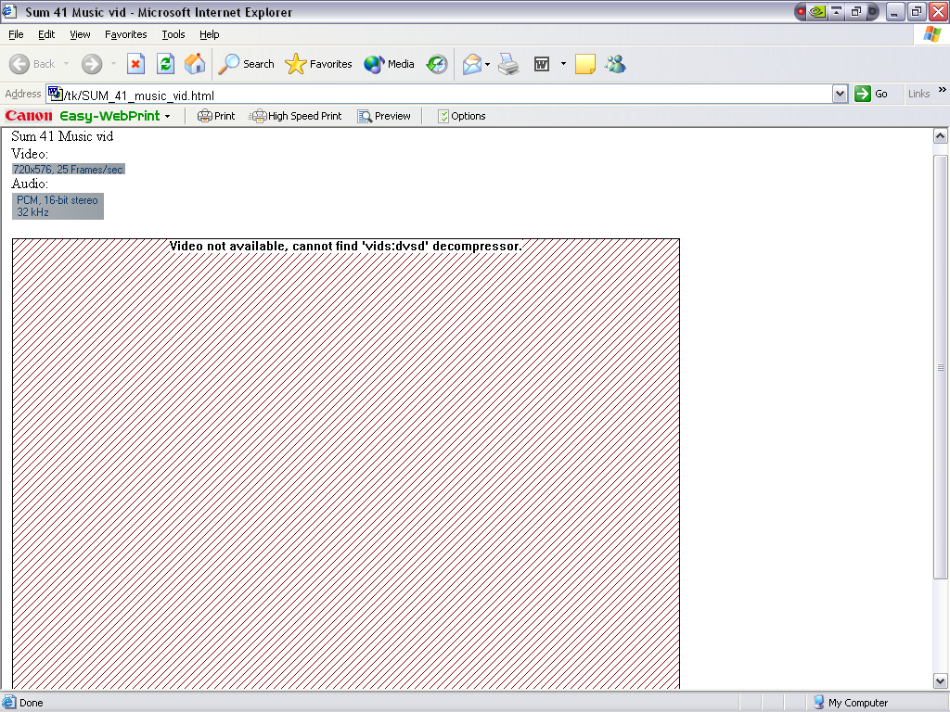Click the Stop page loading icon
Image resolution: width=950 pixels, height=712 pixels.
pyautogui.click(x=135, y=64)
